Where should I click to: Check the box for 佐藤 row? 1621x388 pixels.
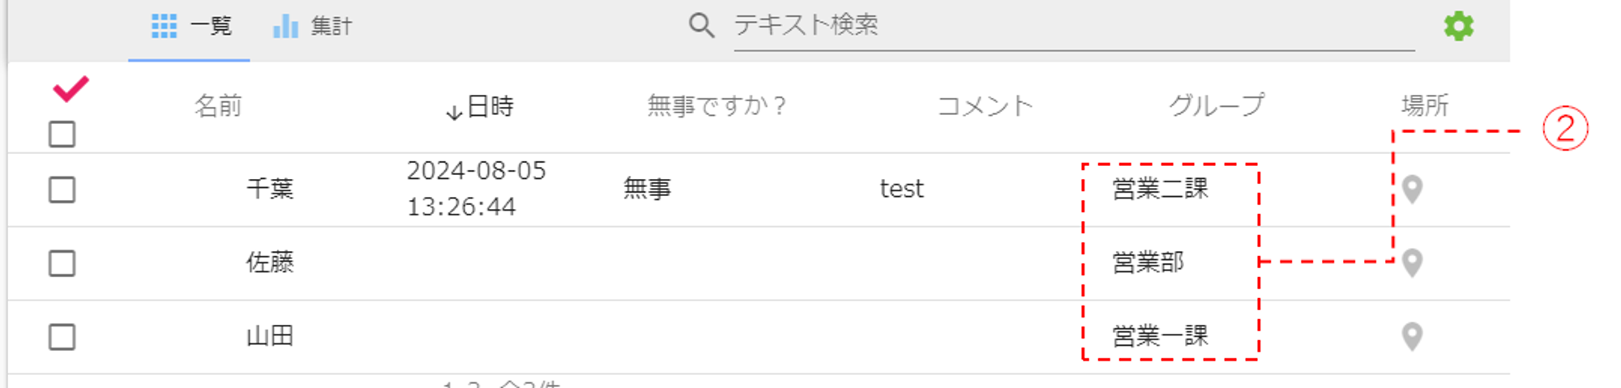click(x=62, y=262)
